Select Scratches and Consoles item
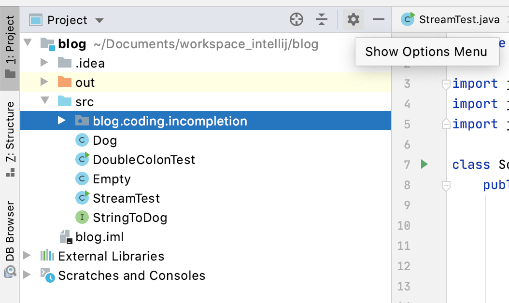Image resolution: width=509 pixels, height=303 pixels. click(x=131, y=275)
